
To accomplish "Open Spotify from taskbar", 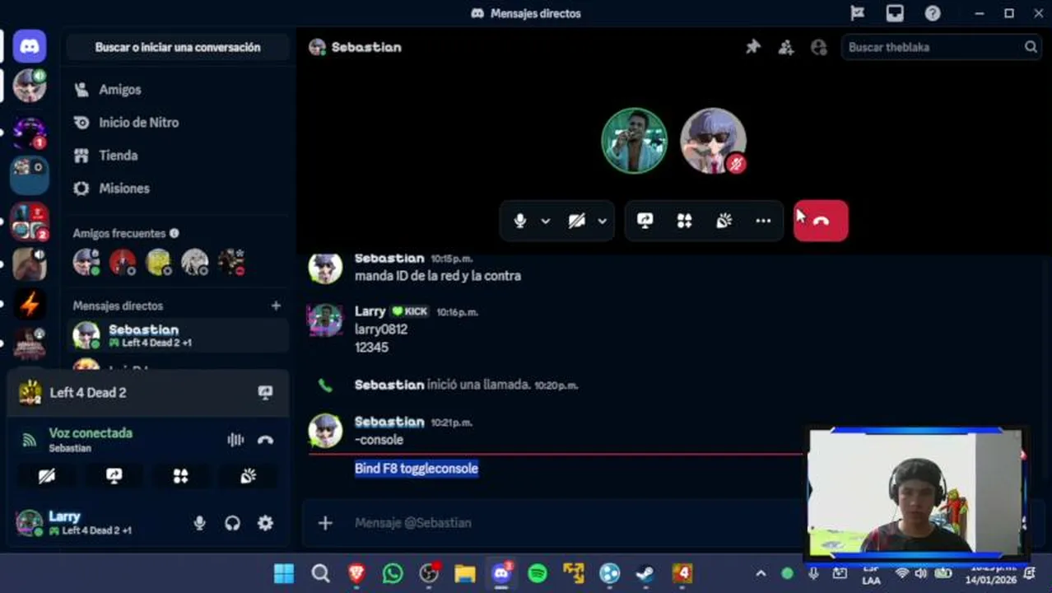I will click(x=538, y=573).
